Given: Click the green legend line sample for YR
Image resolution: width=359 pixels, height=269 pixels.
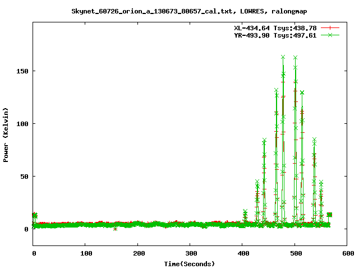Looking at the screenshot, I should tap(330, 35).
